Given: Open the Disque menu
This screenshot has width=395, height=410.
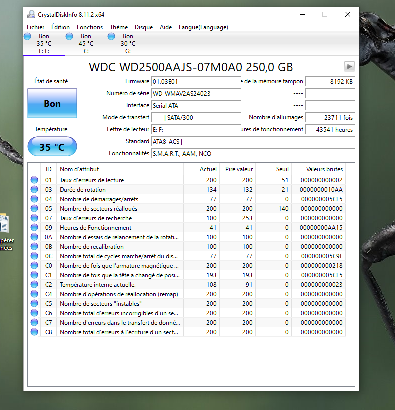Looking at the screenshot, I should coord(143,27).
